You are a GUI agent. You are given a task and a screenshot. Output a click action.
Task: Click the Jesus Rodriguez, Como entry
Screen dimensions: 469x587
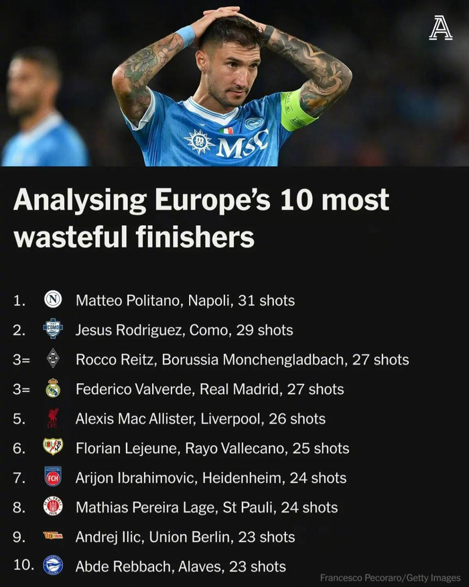[x=184, y=330]
